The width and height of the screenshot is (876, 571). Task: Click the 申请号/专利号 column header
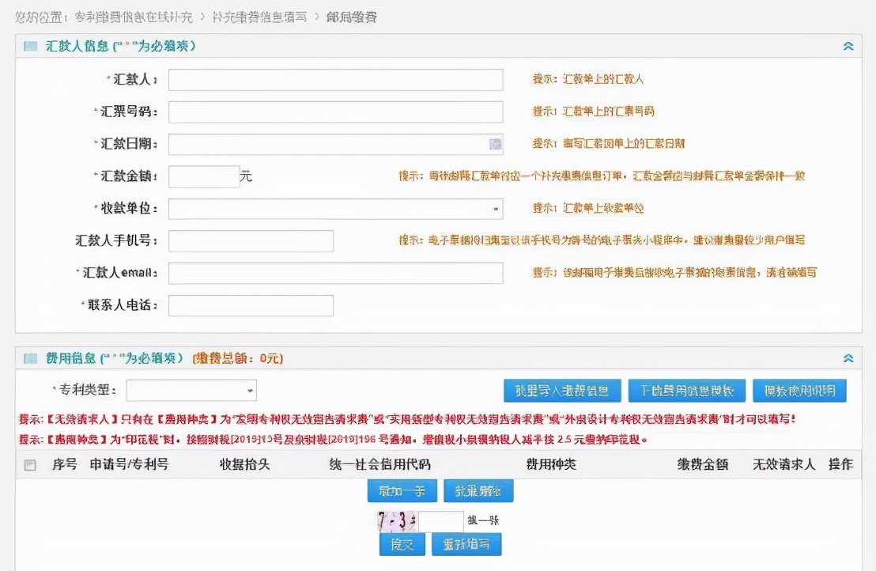pos(129,464)
